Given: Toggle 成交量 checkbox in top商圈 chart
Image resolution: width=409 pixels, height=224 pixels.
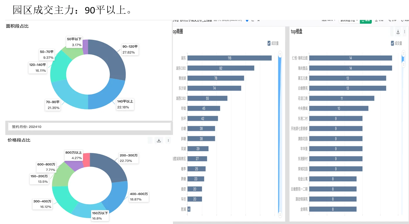Looking at the screenshot, I should 269,43.
